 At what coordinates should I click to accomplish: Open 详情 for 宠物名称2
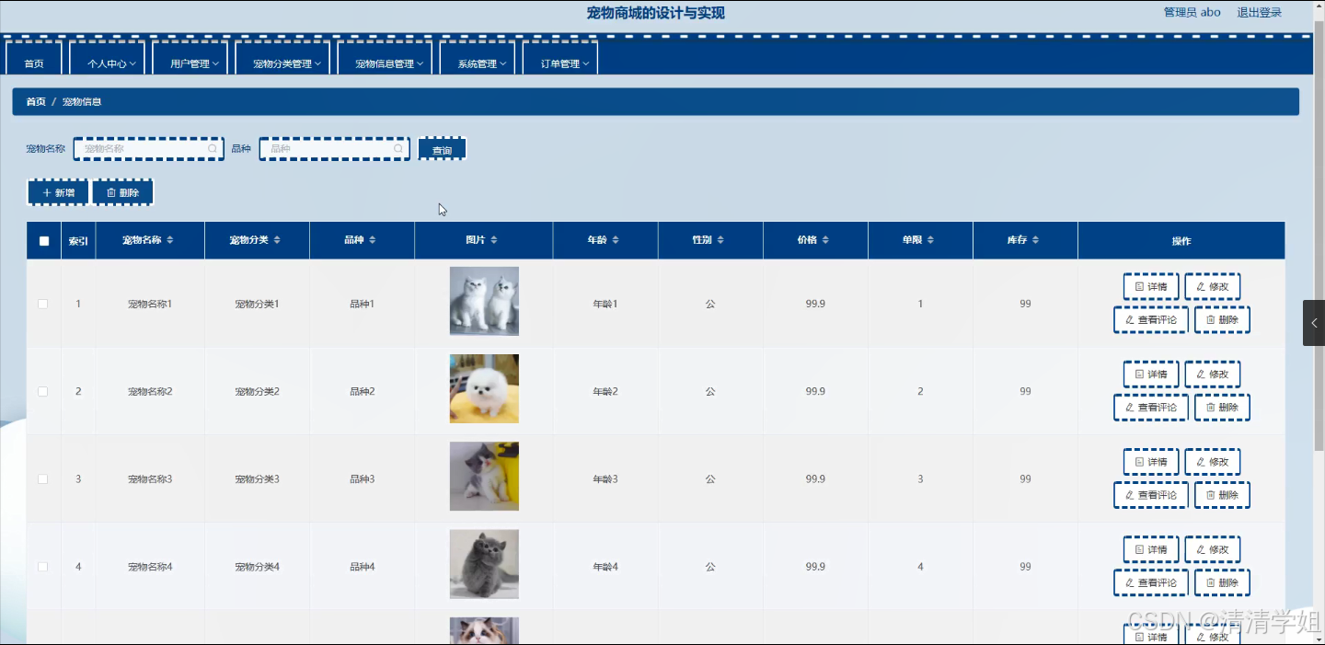click(1151, 374)
